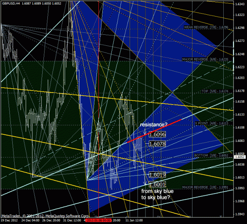Click the 24 Dec 04:00 time label
Viewport: 247px width, 224px height.
(30, 220)
